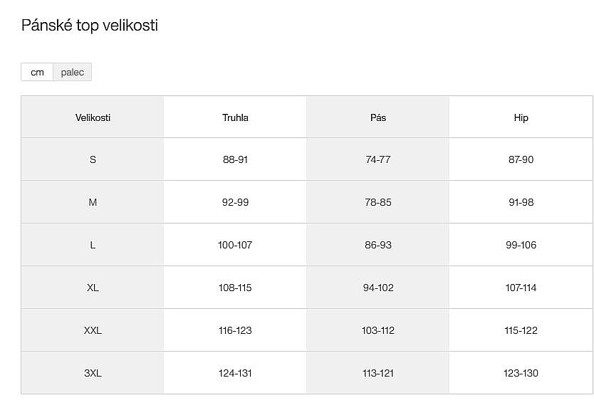Click the Hip column header
Viewport: 594px width, 415px height.
click(521, 117)
